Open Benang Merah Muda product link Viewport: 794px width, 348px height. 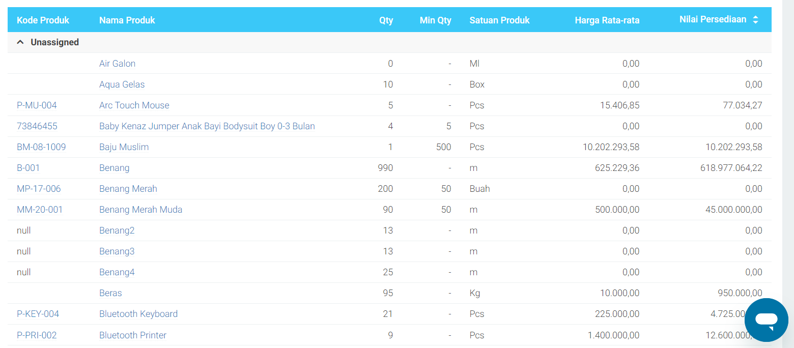[140, 210]
